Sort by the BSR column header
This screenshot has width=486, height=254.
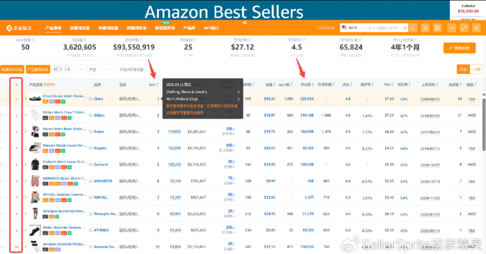pyautogui.click(x=153, y=84)
